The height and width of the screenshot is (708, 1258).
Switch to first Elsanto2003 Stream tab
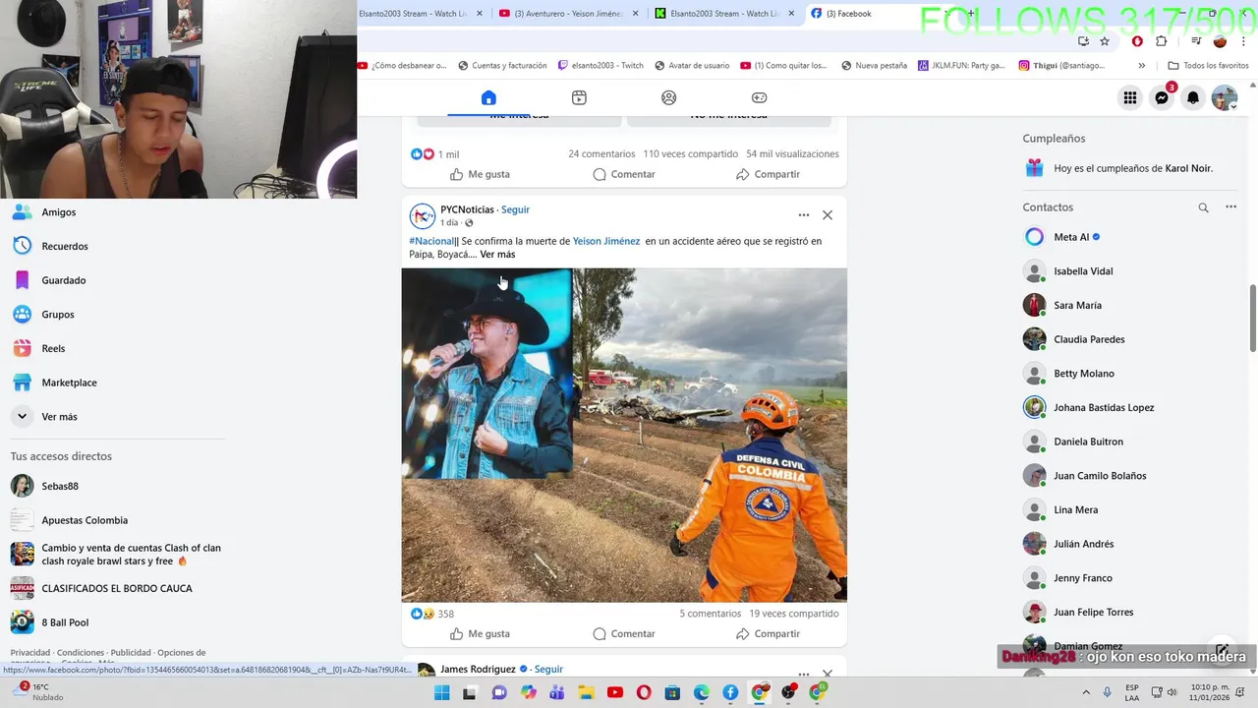click(x=423, y=14)
